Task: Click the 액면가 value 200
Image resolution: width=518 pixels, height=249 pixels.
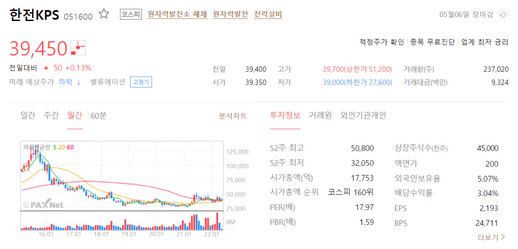Action: coord(492,164)
